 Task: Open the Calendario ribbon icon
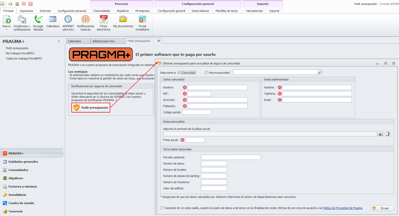click(53, 19)
